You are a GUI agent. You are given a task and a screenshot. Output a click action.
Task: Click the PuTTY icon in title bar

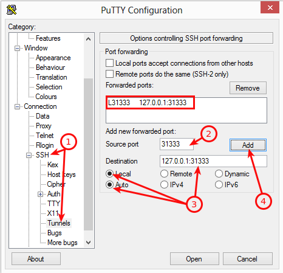(12, 10)
